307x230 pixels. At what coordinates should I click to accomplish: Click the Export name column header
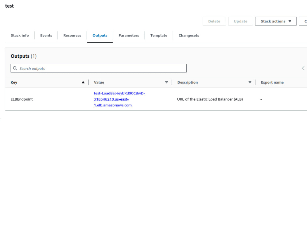coord(272,82)
